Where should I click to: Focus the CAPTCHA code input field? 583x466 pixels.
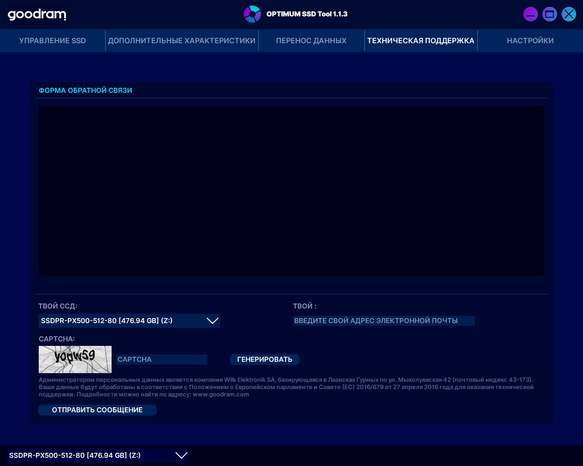(x=162, y=360)
